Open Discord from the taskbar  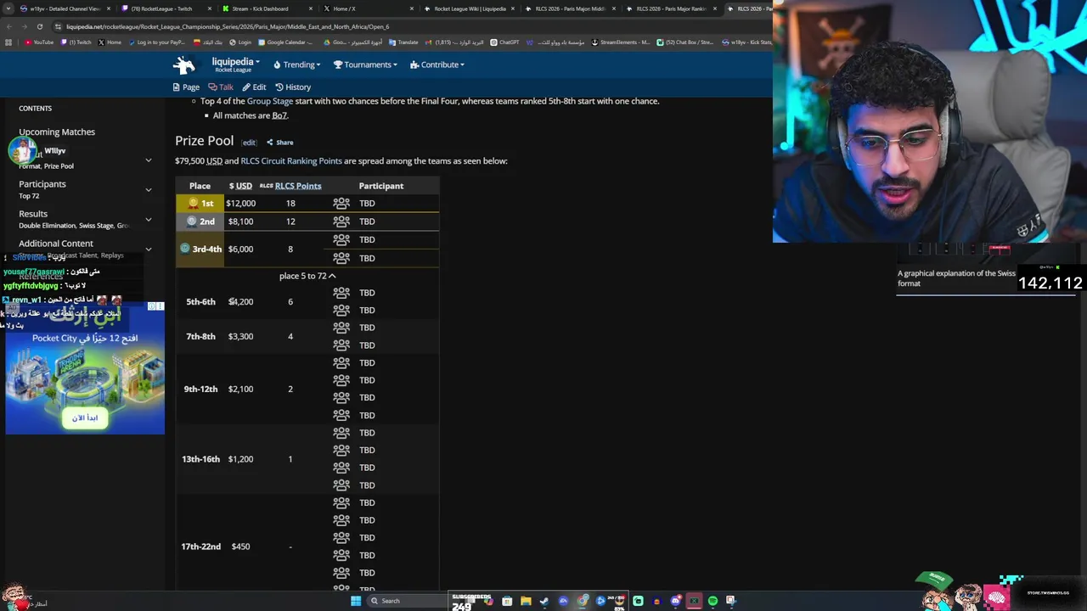pyautogui.click(x=676, y=601)
